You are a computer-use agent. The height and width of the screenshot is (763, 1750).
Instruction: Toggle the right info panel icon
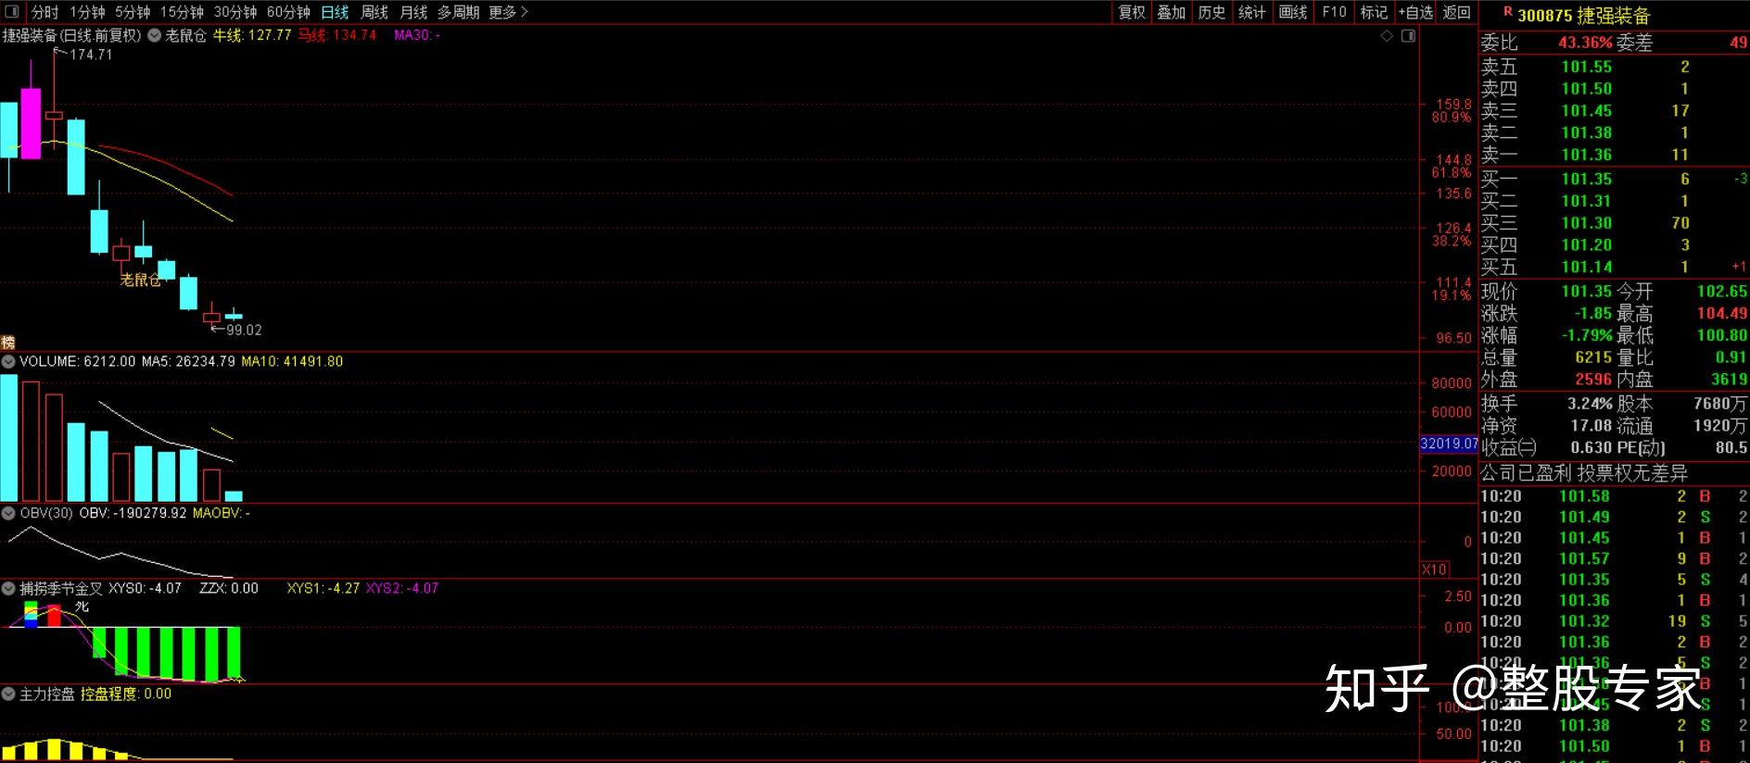tap(1408, 36)
